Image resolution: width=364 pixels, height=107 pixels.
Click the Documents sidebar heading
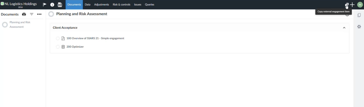coord(10,14)
